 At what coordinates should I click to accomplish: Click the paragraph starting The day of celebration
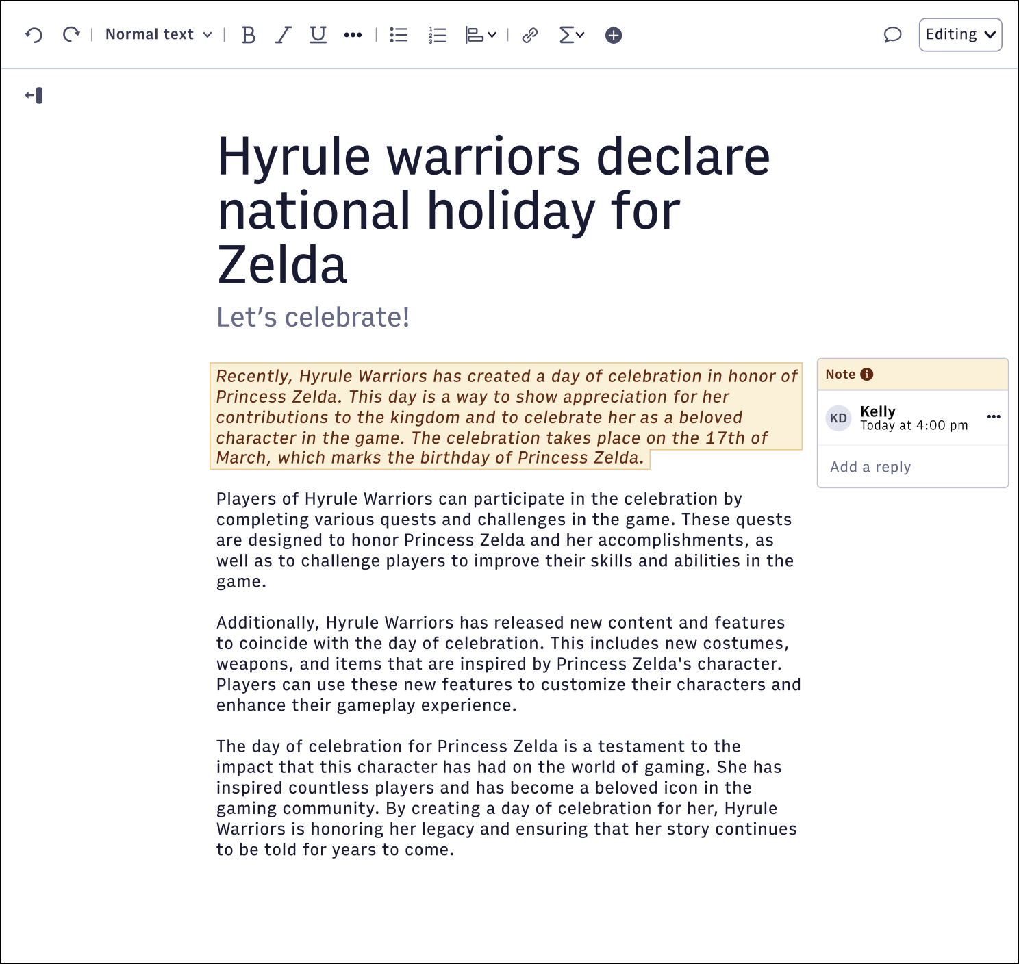tap(507, 798)
